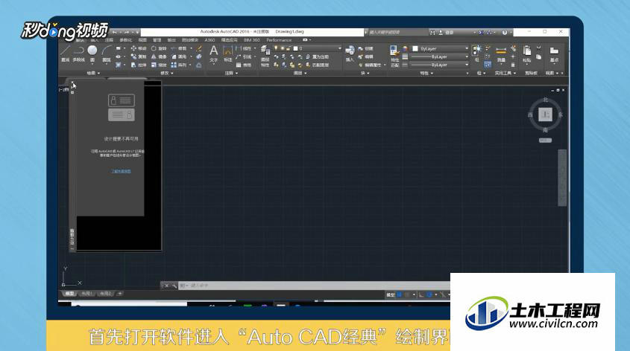Click the Measure (测量) tool
Viewport: 630px width, 351px height.
pos(501,54)
